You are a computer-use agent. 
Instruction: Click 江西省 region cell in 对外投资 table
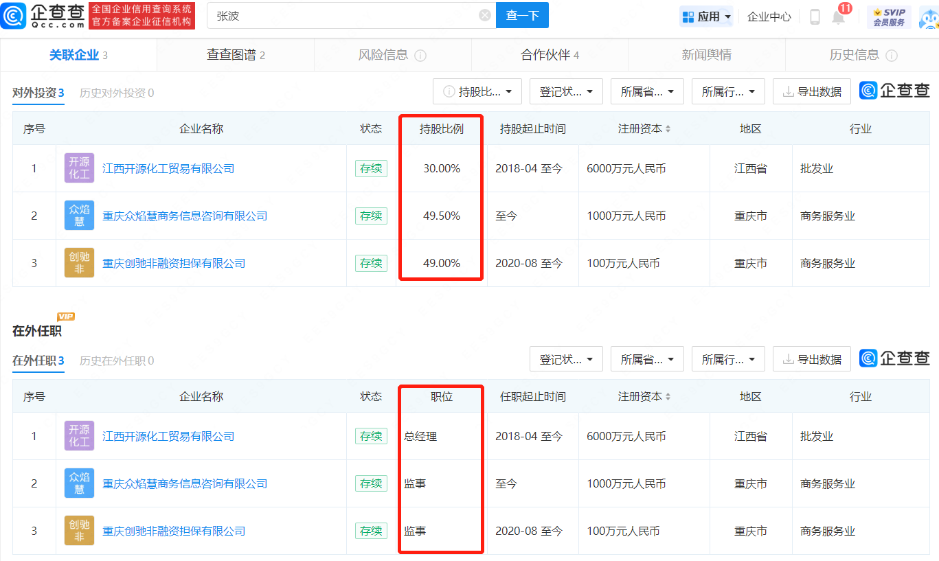click(x=750, y=168)
